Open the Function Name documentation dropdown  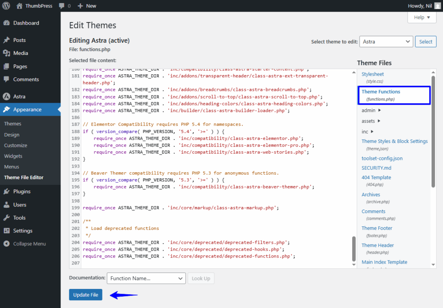pyautogui.click(x=146, y=278)
